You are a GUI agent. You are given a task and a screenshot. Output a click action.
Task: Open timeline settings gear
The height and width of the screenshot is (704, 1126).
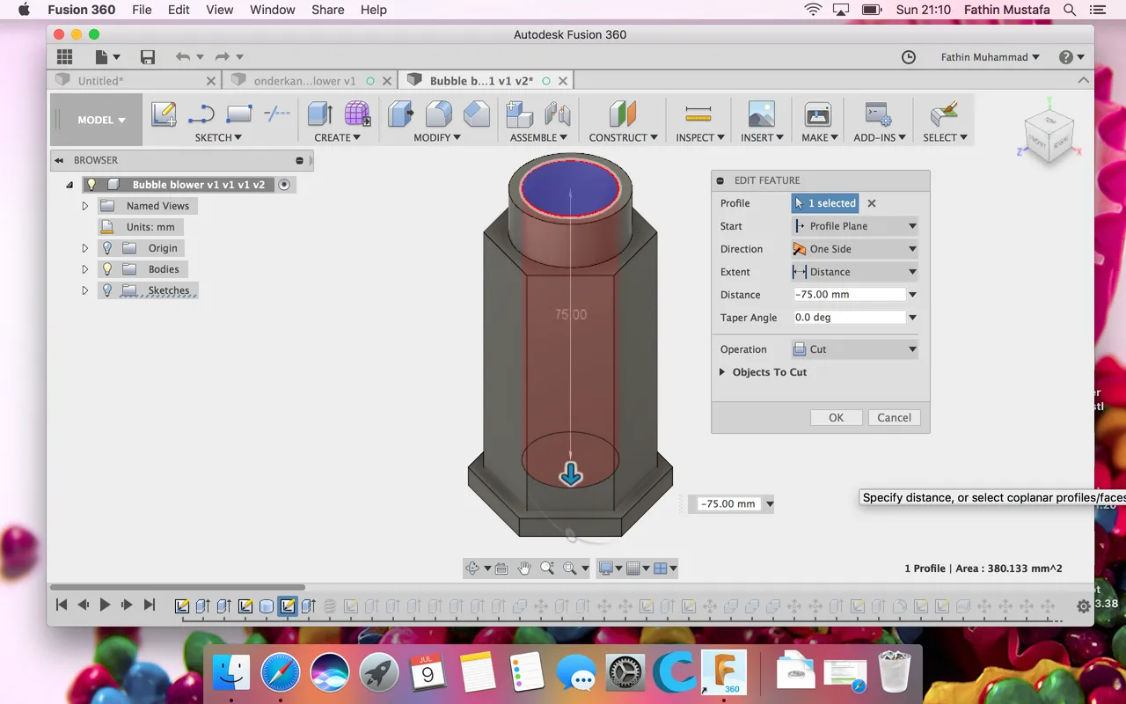1084,605
